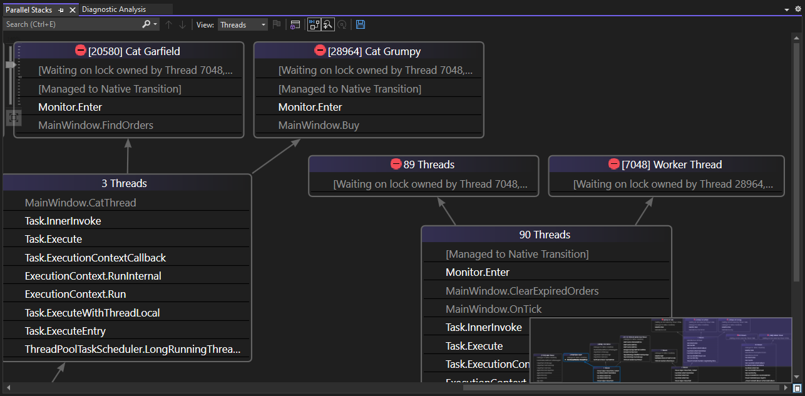Click the horizontal scrollbar left arrow
This screenshot has width=805, height=396.
click(8, 388)
